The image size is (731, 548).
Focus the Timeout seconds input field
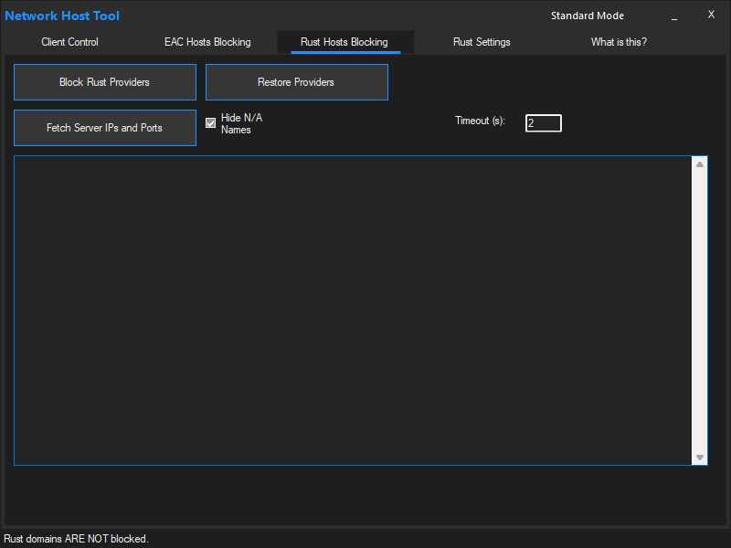pos(543,123)
